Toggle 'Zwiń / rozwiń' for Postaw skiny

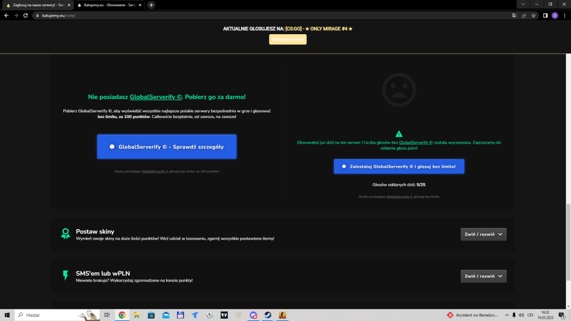[483, 234]
